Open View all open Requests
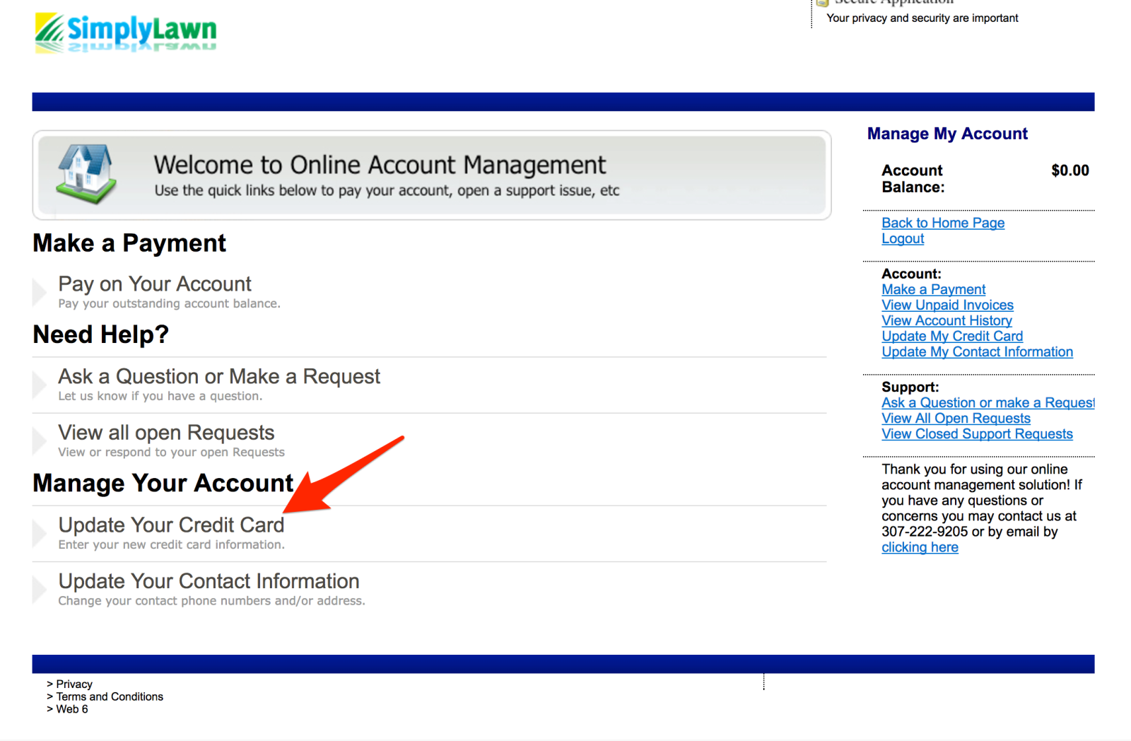The width and height of the screenshot is (1131, 741). (166, 433)
